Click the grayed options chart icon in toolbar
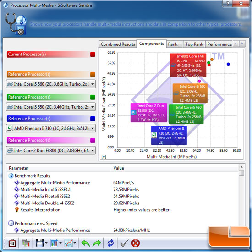Screen dimensions: 252x252 (26, 243)
